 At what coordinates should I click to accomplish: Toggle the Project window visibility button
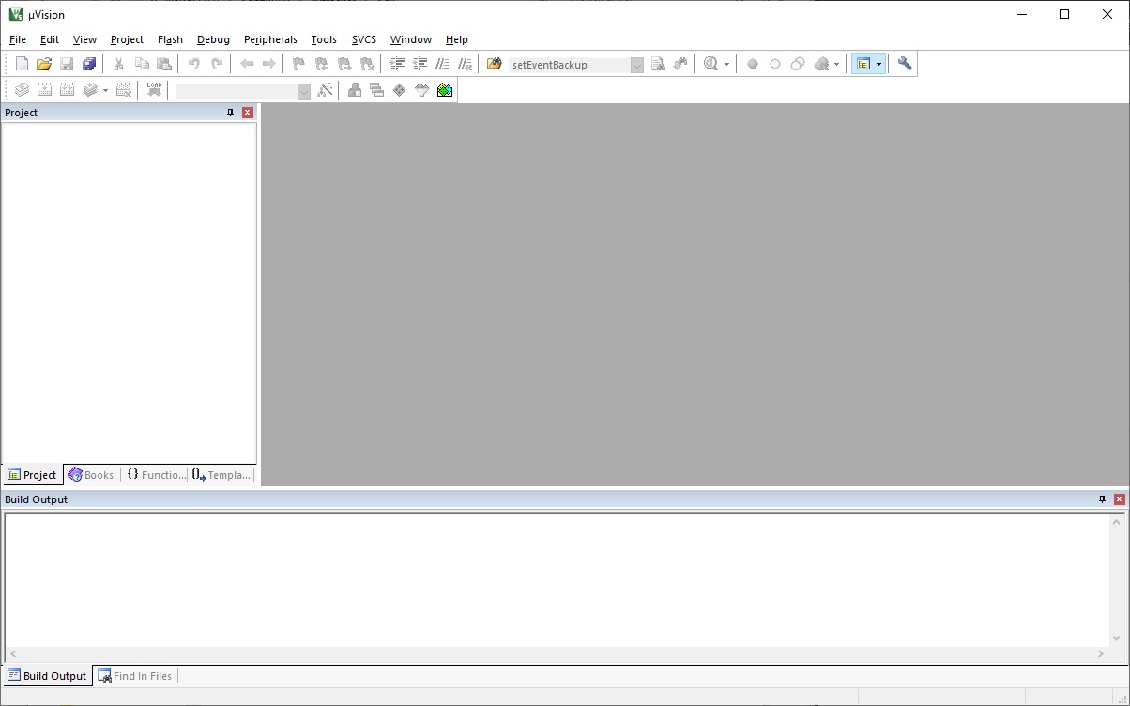(863, 64)
